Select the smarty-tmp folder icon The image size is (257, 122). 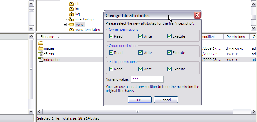[x=71, y=19]
